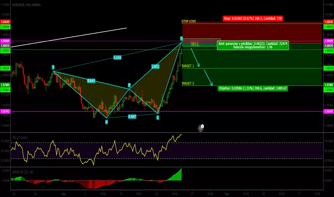334x197 pixels.
Task: Click pattern point label X
Action: click(53, 67)
